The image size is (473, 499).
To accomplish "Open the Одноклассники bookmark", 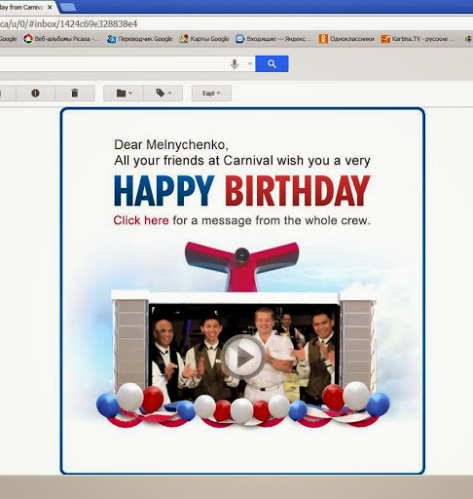I will (x=346, y=39).
